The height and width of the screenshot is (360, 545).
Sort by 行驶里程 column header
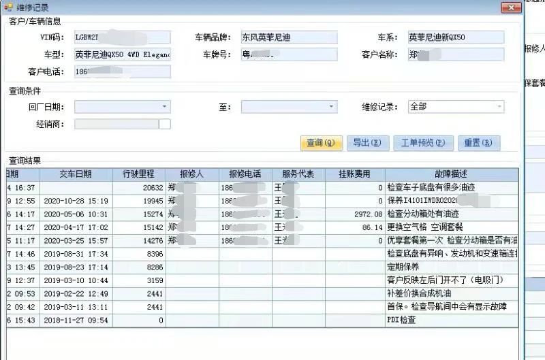coord(139,174)
